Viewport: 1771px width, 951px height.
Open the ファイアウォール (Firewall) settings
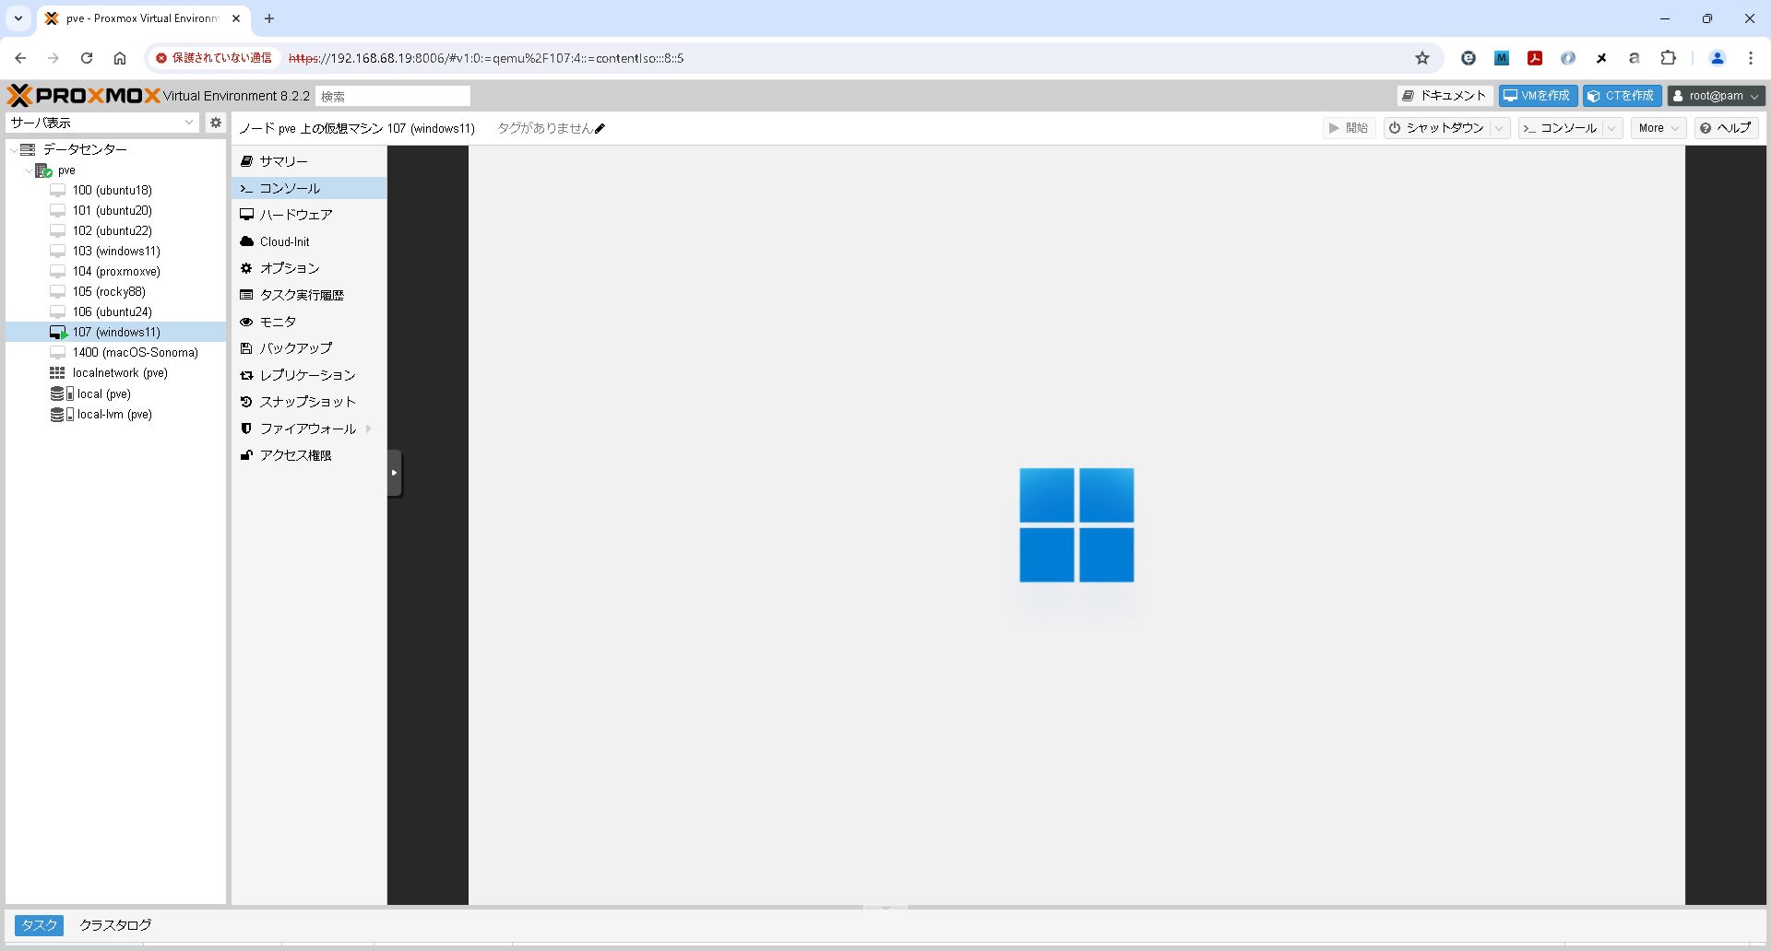click(x=306, y=428)
